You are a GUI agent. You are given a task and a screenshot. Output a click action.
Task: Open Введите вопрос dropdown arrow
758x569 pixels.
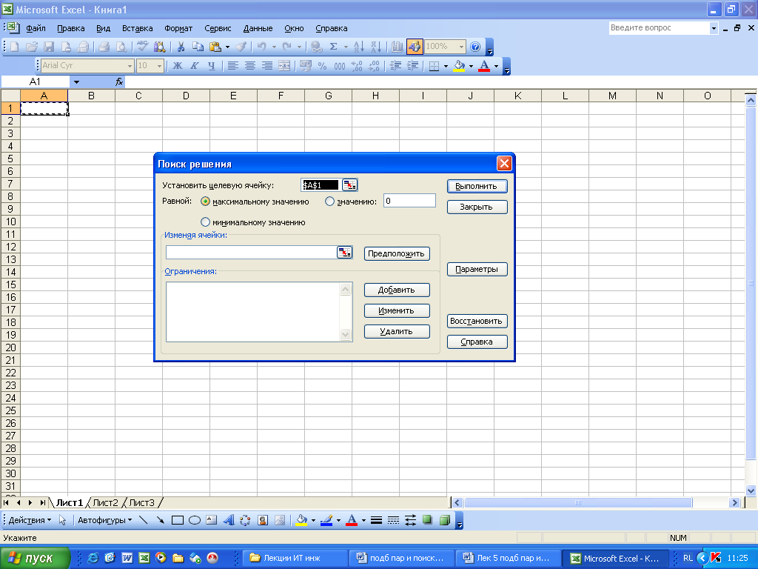(714, 28)
